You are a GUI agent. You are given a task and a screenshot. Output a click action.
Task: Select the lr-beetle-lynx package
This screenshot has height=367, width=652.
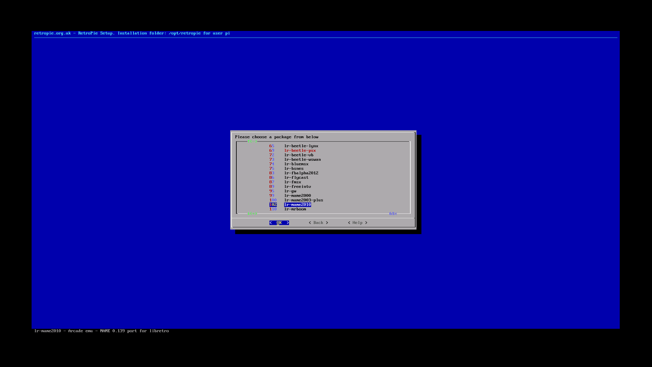301,146
